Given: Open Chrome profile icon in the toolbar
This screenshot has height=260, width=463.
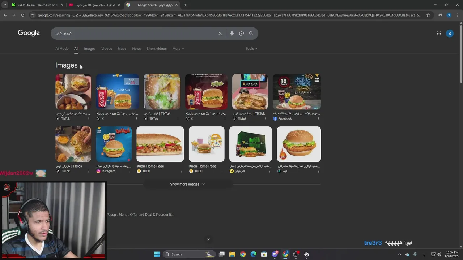Looking at the screenshot, I should pos(449,15).
